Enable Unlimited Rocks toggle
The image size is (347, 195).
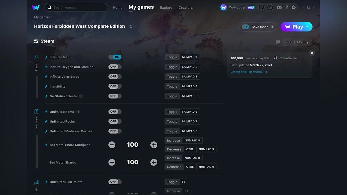point(115,121)
